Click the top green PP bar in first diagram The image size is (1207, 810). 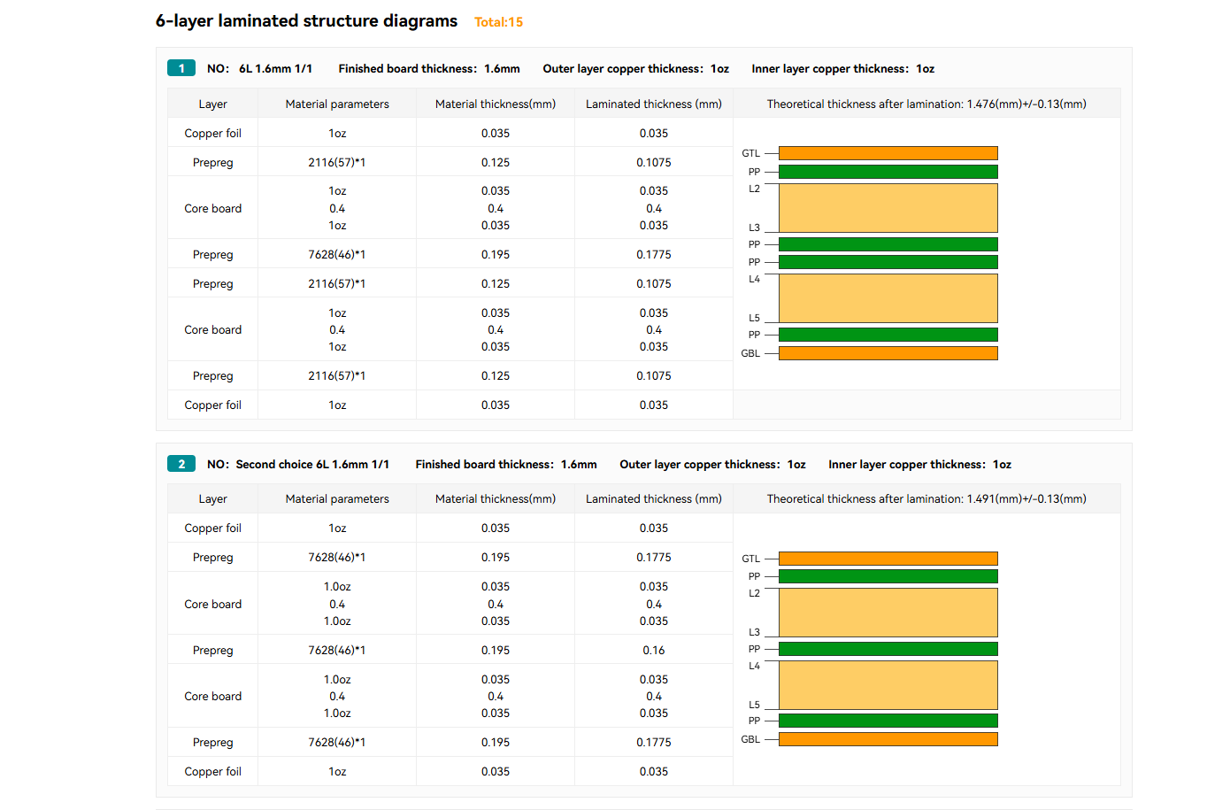(888, 172)
